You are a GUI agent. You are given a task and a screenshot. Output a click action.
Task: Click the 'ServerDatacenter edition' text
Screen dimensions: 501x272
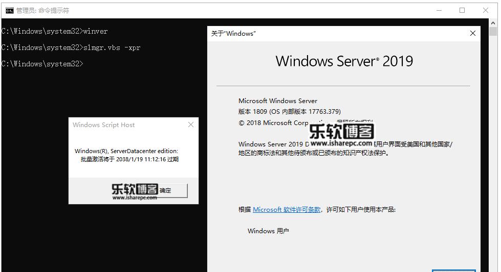(144, 151)
